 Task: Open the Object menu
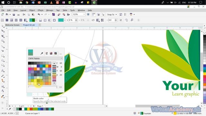[32, 10]
